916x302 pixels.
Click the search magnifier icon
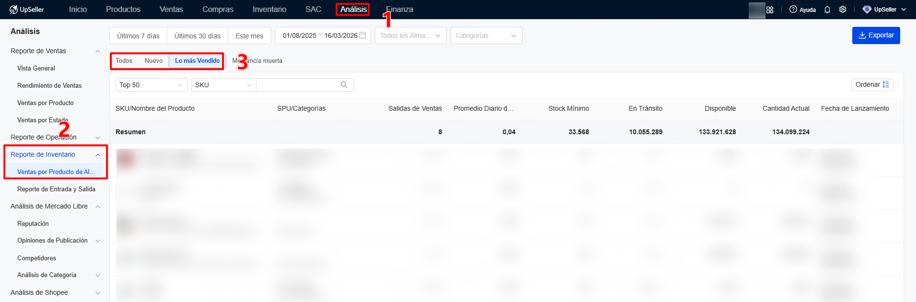click(344, 85)
